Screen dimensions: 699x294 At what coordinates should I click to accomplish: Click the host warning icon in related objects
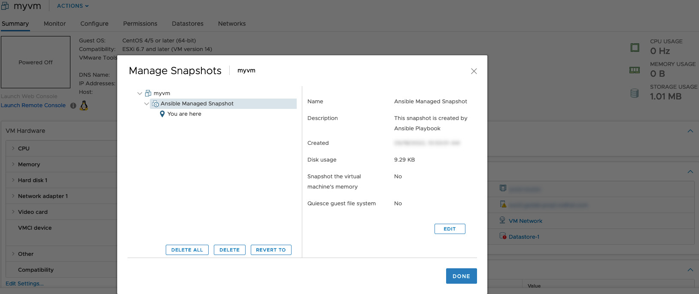pyautogui.click(x=503, y=204)
